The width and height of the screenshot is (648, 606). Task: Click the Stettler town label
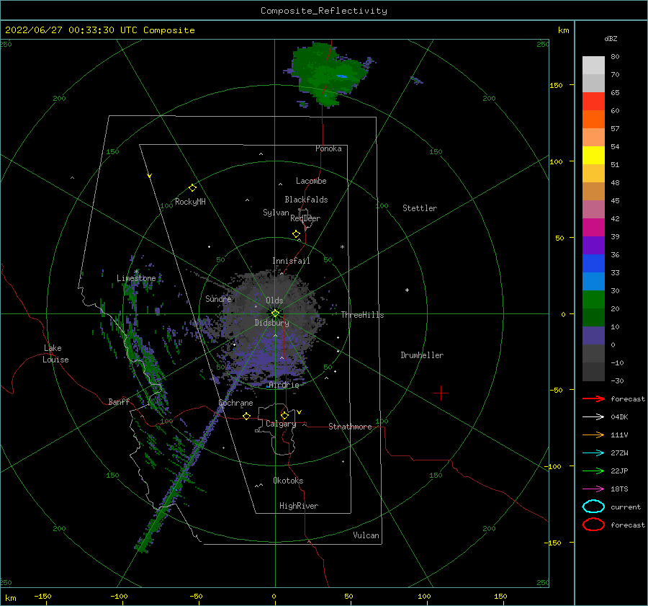420,208
